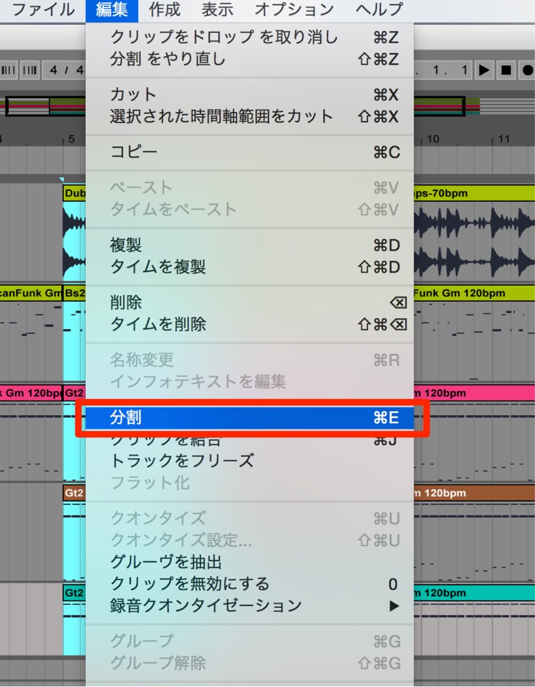Open the オプション menu
The height and width of the screenshot is (687, 535).
pyautogui.click(x=294, y=10)
